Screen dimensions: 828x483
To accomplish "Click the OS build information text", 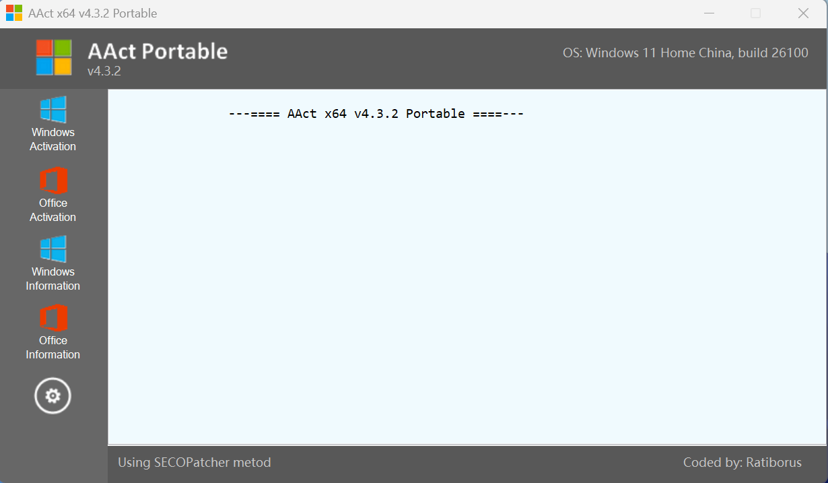I will 685,53.
